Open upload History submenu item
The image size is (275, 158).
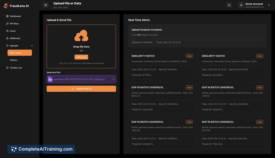(x=14, y=60)
